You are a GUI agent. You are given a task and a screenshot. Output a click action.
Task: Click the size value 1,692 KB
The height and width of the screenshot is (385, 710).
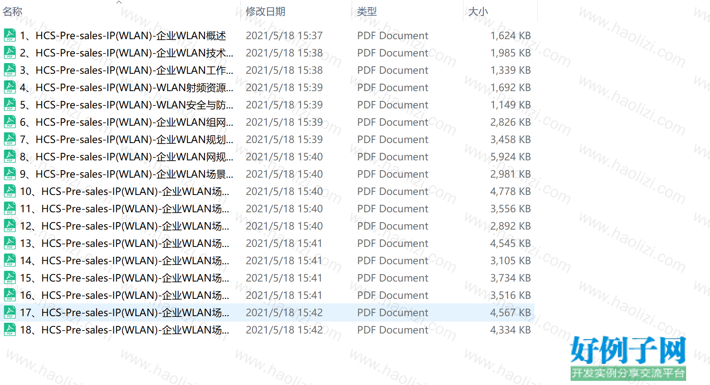(x=510, y=88)
